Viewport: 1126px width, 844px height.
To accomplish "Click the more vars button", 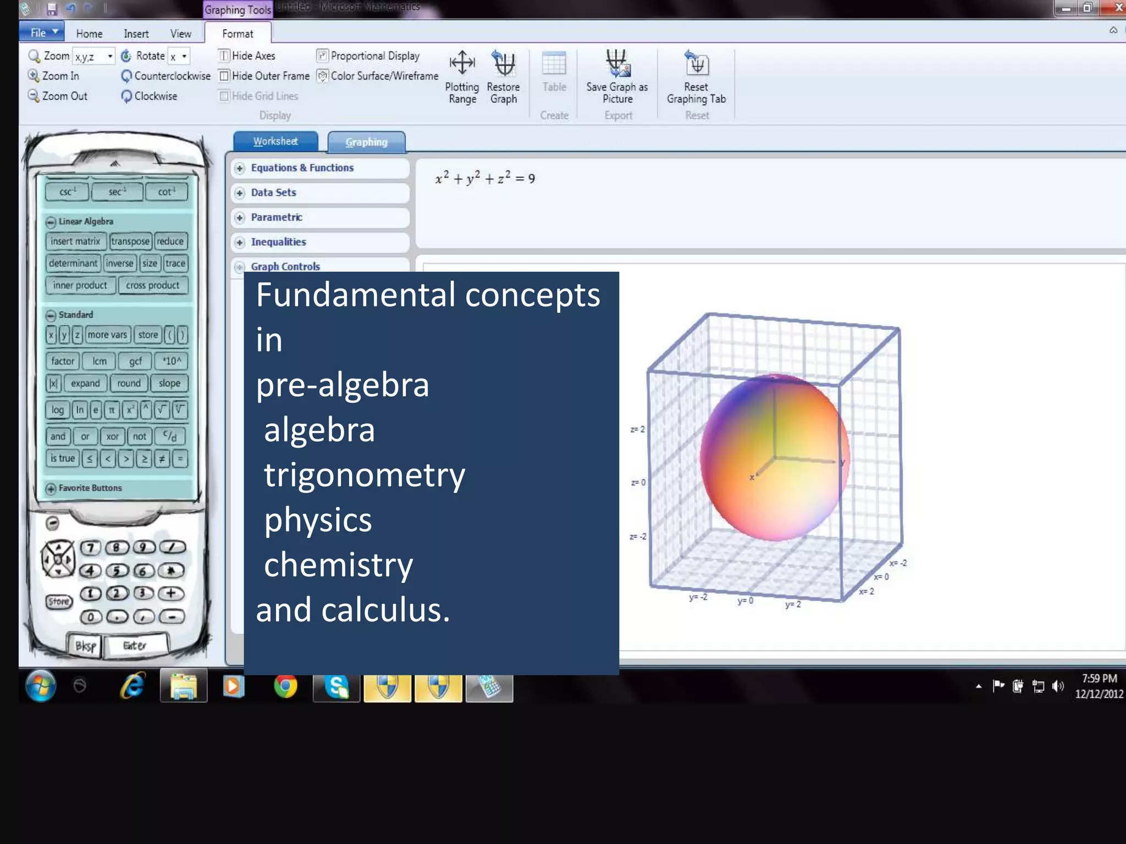I will tap(107, 335).
